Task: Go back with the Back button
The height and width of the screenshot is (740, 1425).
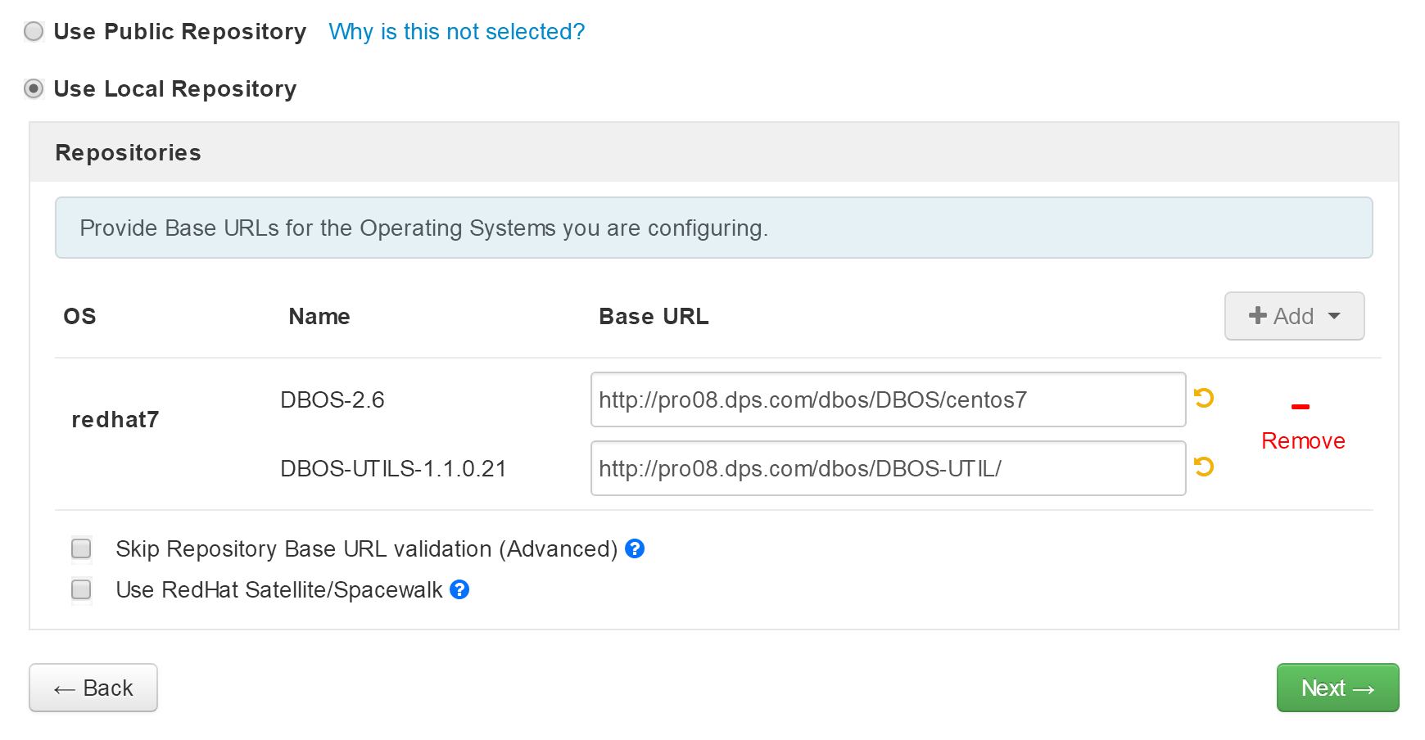Action: tap(93, 688)
